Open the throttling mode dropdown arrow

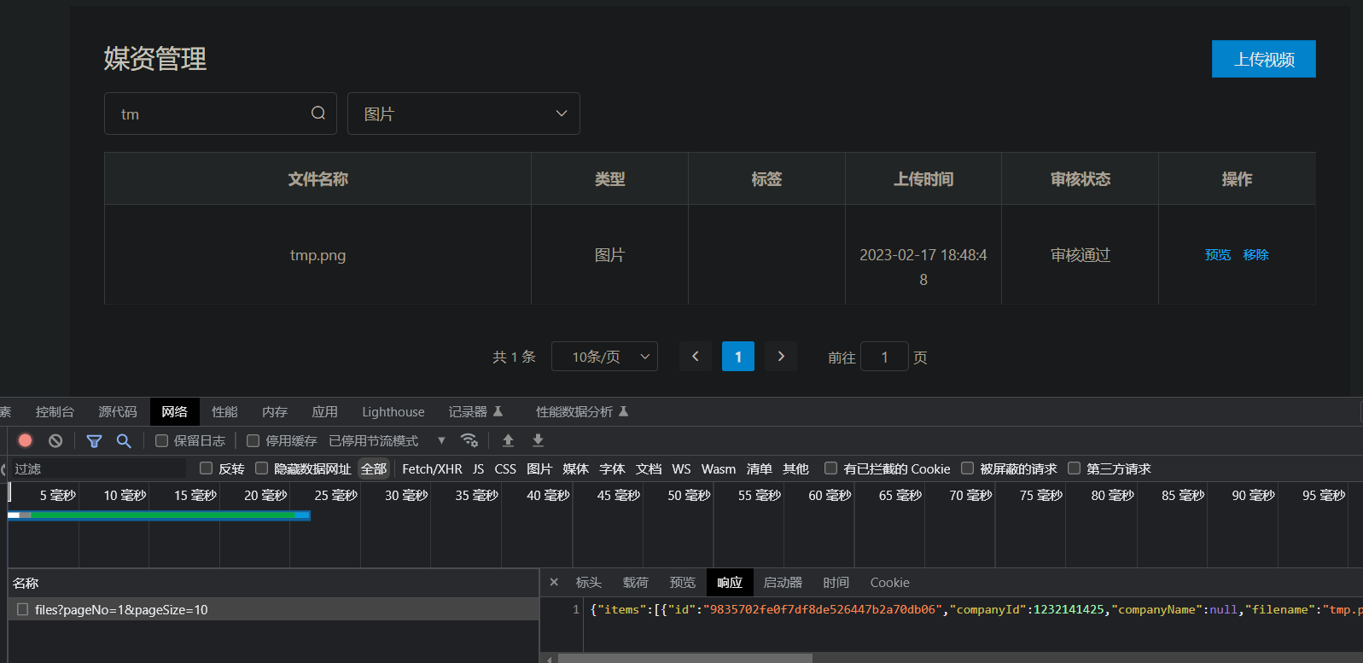[x=441, y=441]
